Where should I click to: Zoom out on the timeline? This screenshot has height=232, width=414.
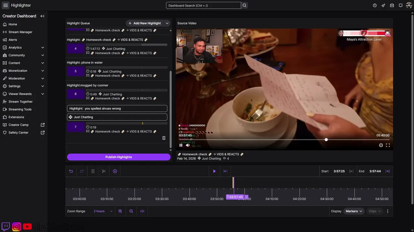[131, 211]
